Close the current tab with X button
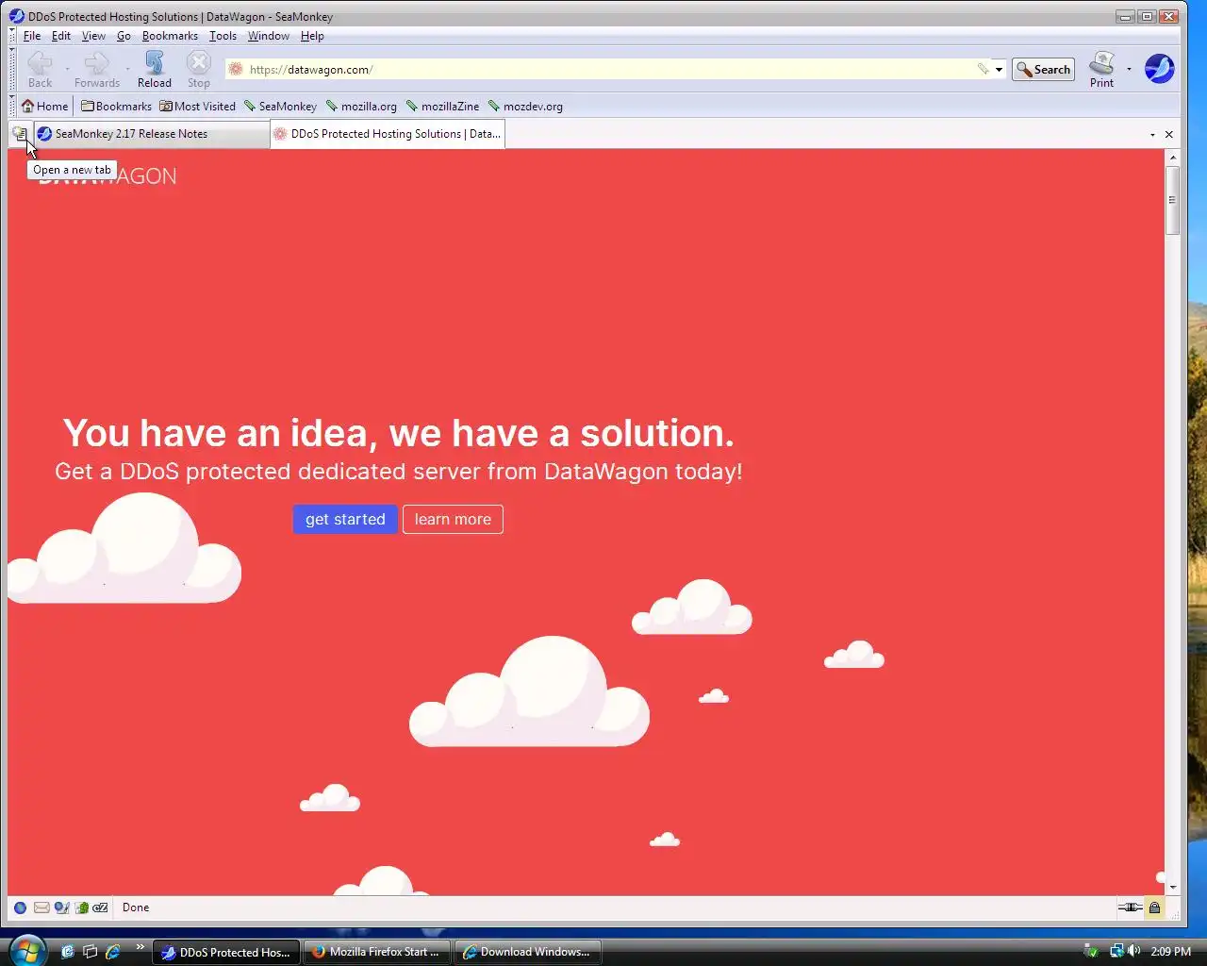 pos(1169,135)
